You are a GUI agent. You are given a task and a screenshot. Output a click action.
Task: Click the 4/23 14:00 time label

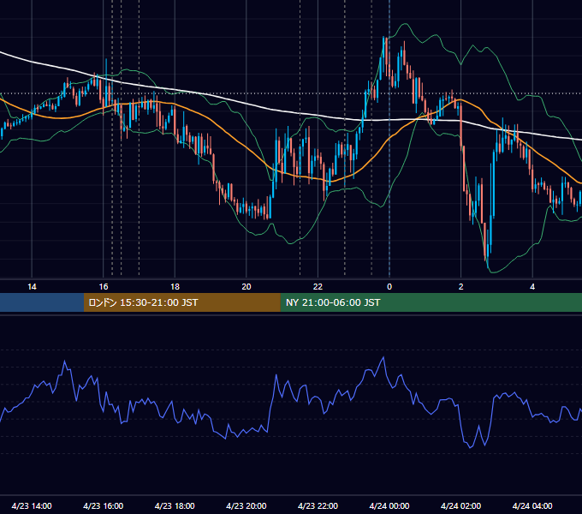(x=32, y=505)
